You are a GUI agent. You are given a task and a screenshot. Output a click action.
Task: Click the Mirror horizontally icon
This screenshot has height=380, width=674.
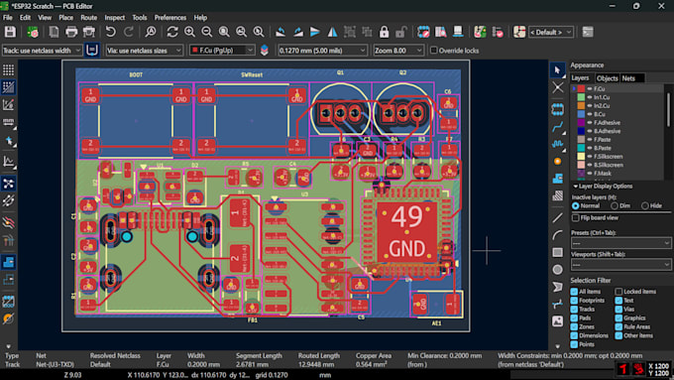pos(332,32)
